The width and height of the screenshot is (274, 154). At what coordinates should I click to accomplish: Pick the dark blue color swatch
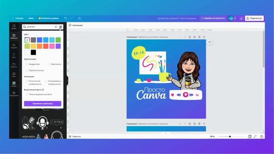coord(39,40)
